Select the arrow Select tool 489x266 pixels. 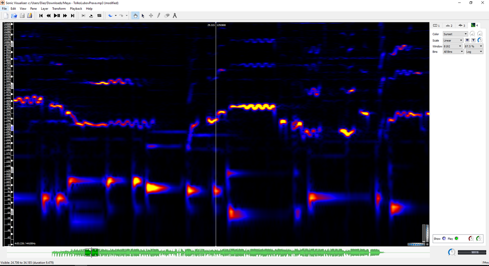pyautogui.click(x=143, y=16)
